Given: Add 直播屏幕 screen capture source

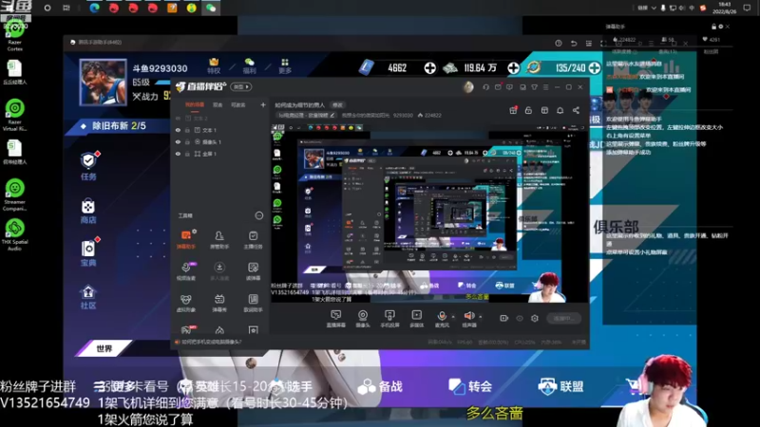Looking at the screenshot, I should [x=336, y=319].
